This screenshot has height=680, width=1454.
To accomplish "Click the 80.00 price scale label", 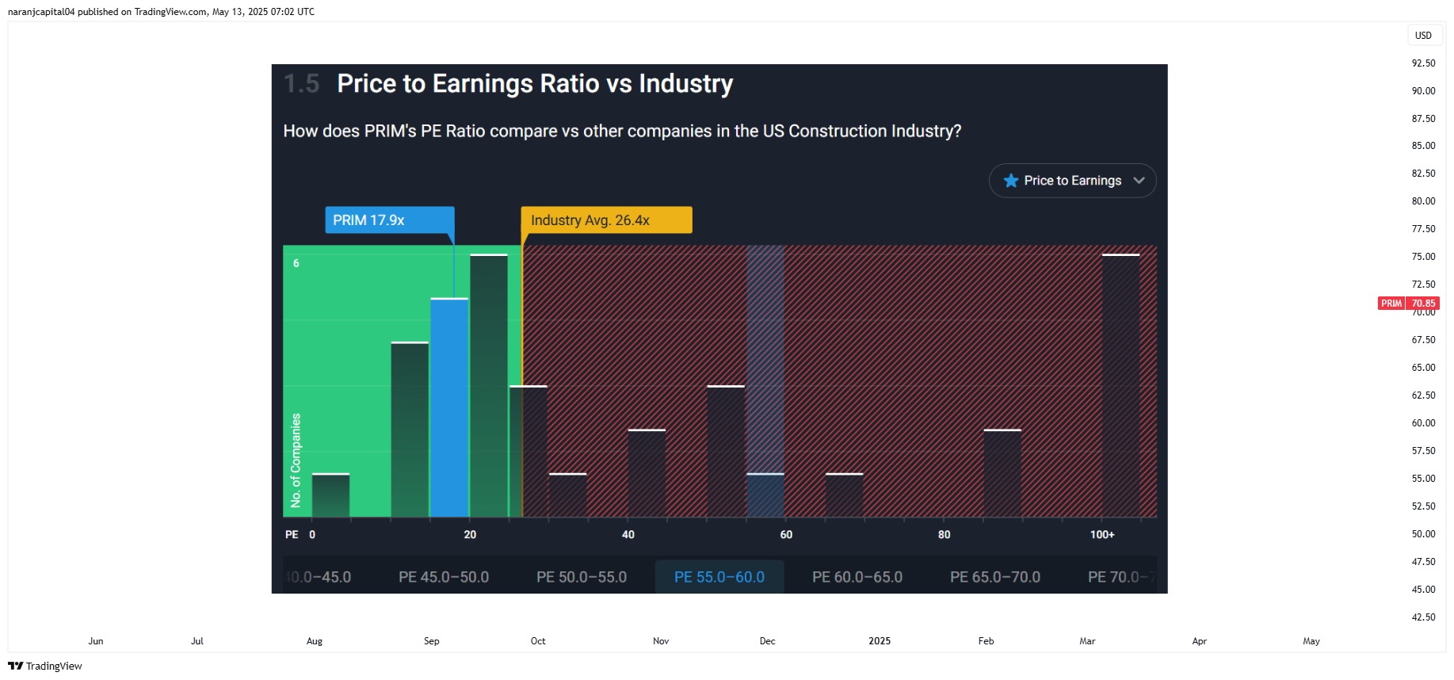I will pyautogui.click(x=1423, y=201).
